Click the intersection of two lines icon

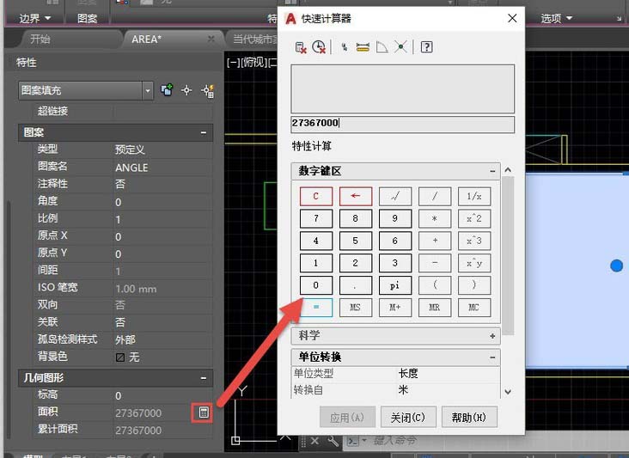[400, 47]
